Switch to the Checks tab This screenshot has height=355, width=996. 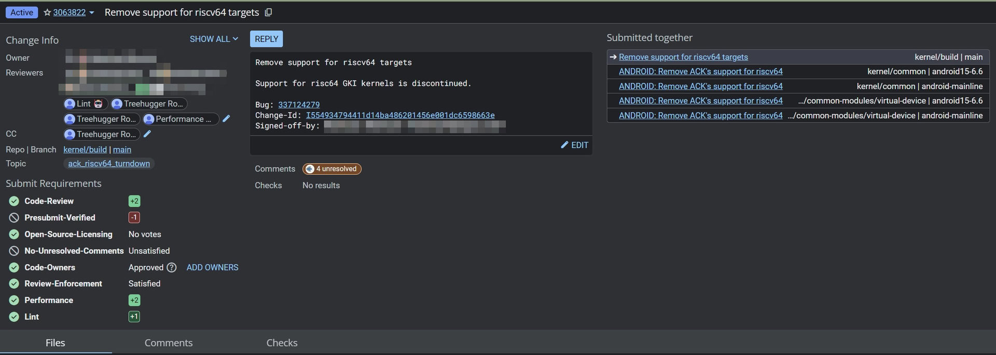pyautogui.click(x=282, y=343)
